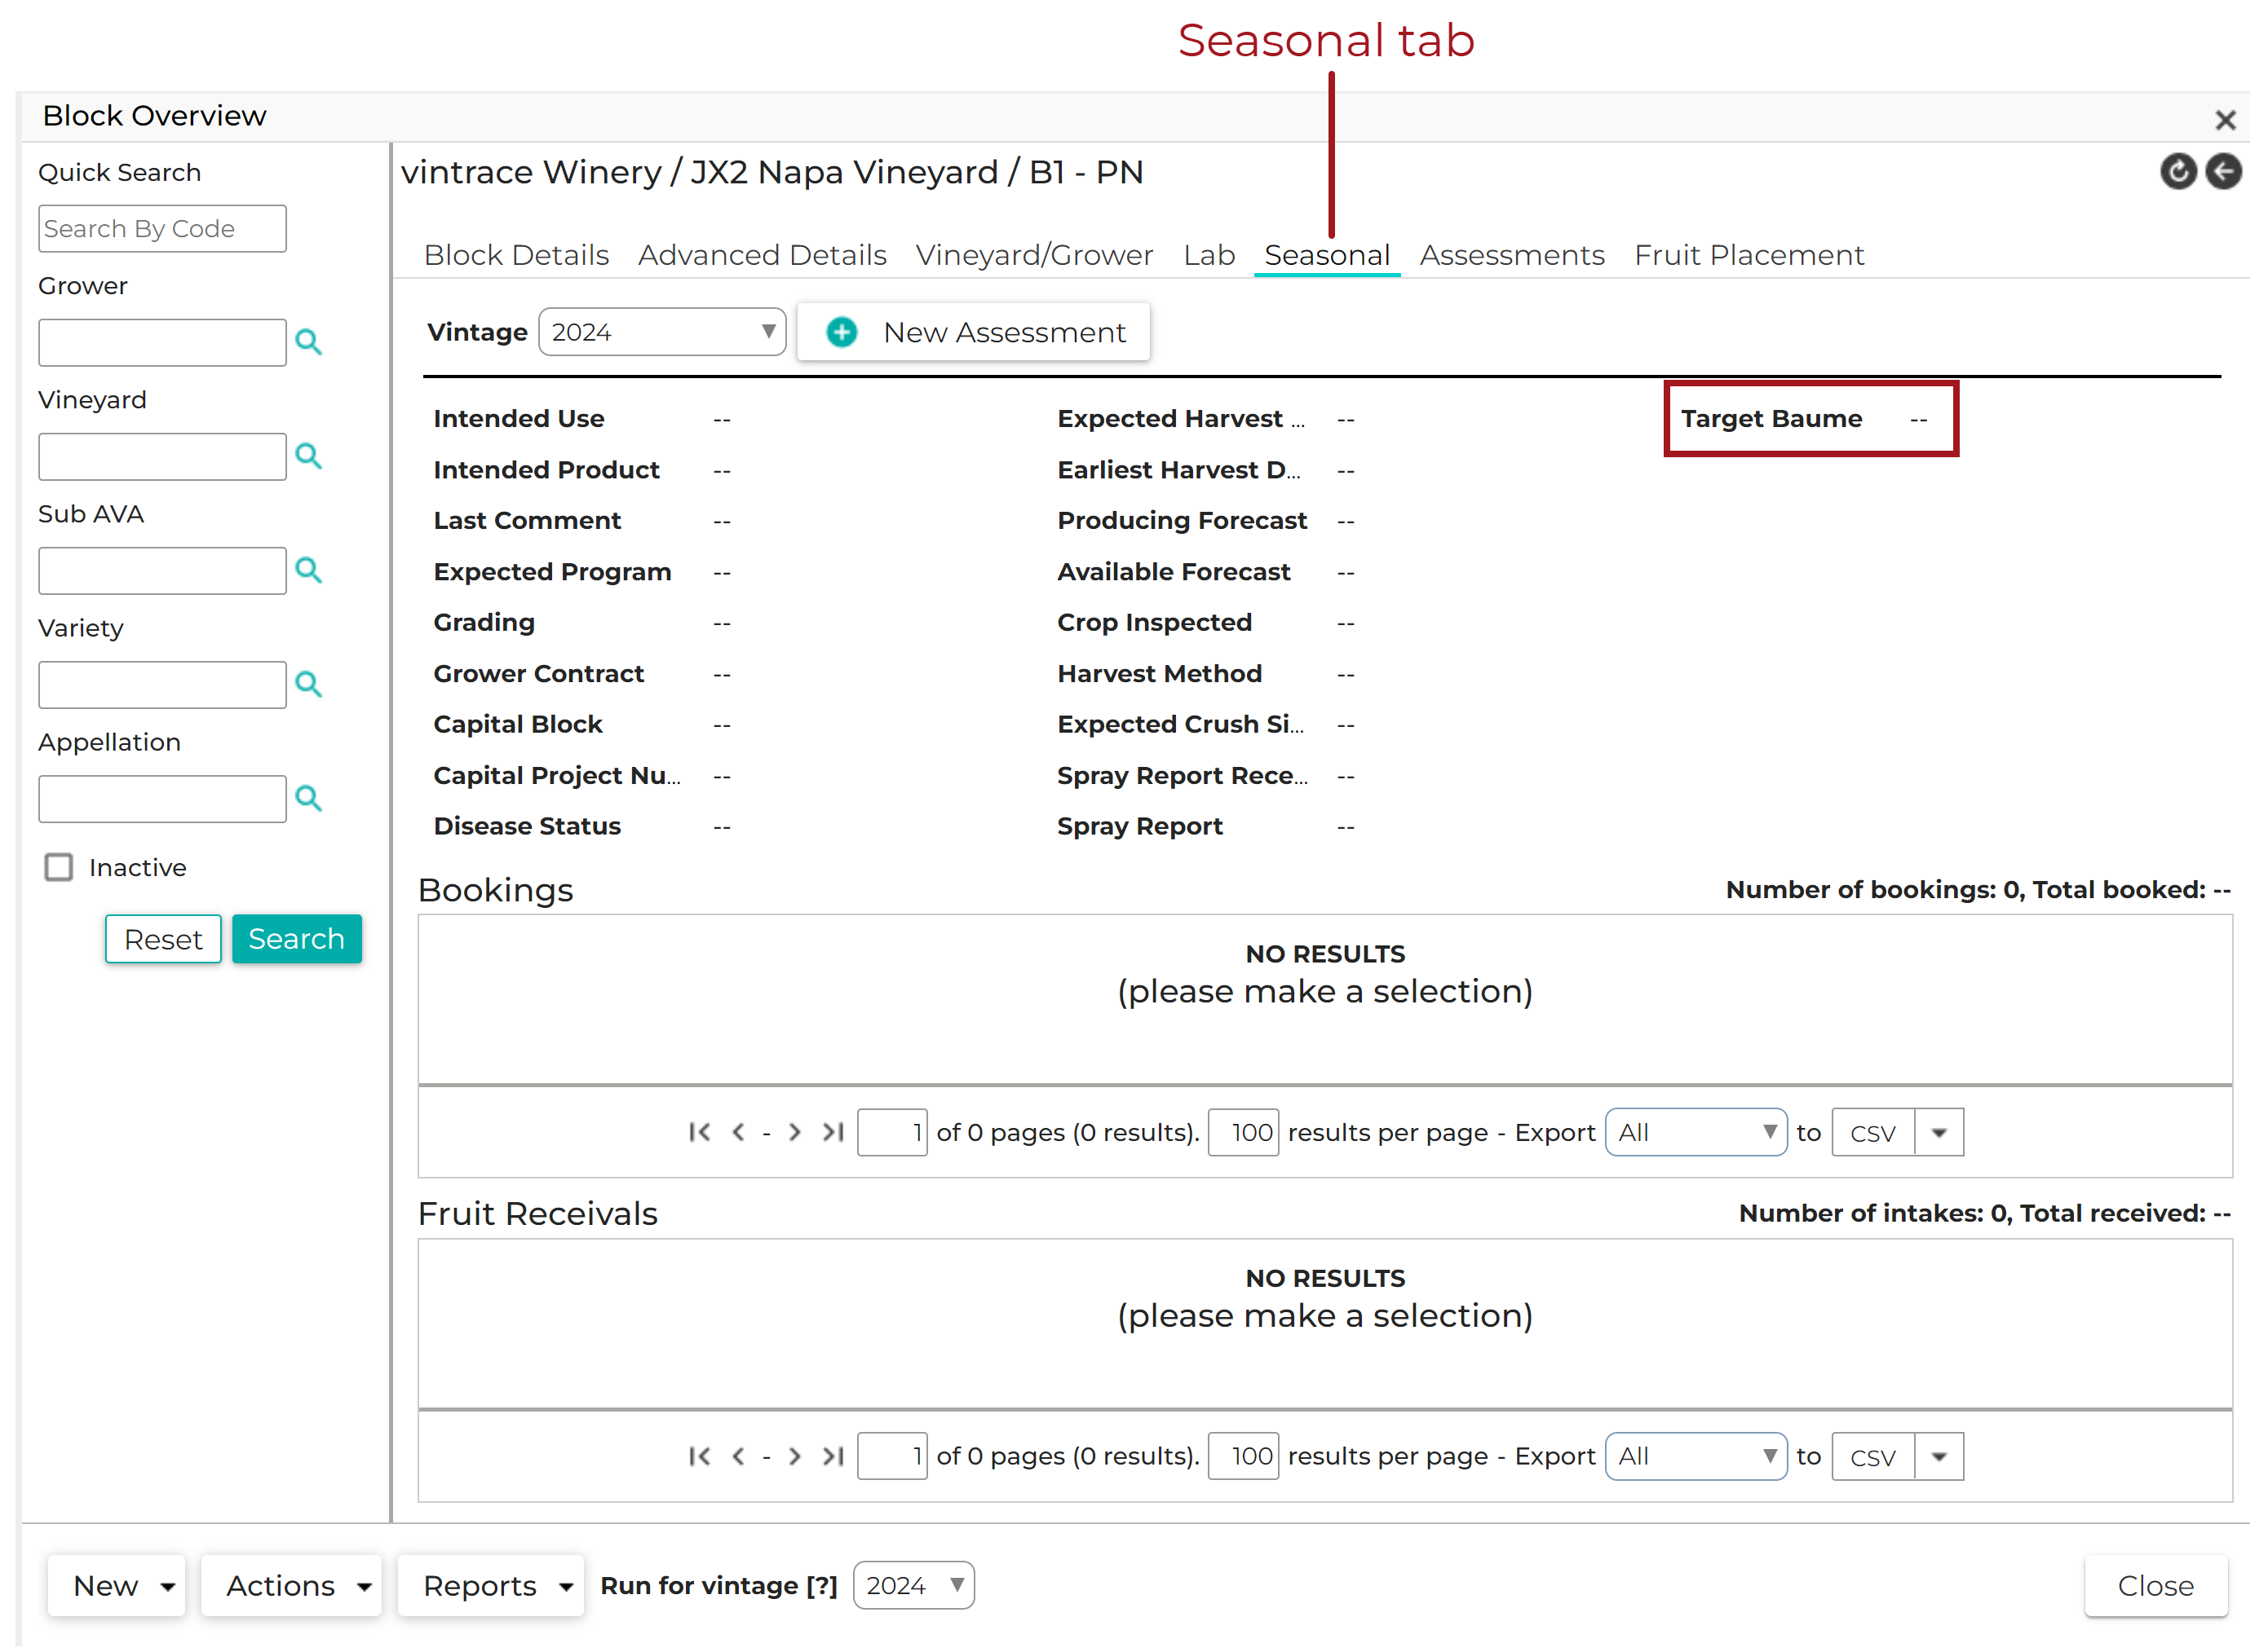Switch to the Block Details tab
The width and height of the screenshot is (2268, 1652).
pos(517,255)
